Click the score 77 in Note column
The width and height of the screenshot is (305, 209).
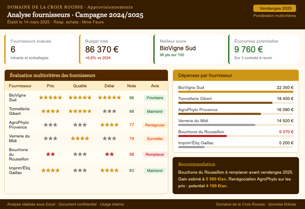point(132,125)
